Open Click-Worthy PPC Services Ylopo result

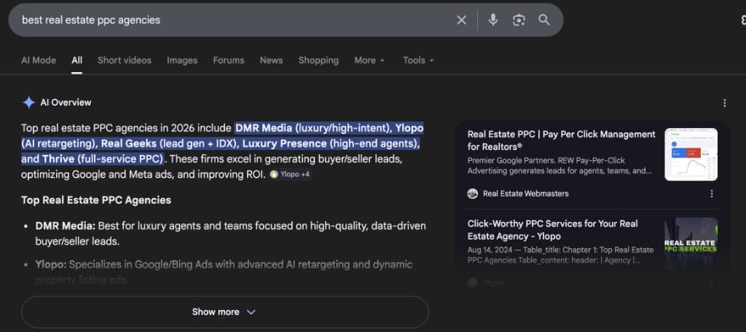(552, 230)
